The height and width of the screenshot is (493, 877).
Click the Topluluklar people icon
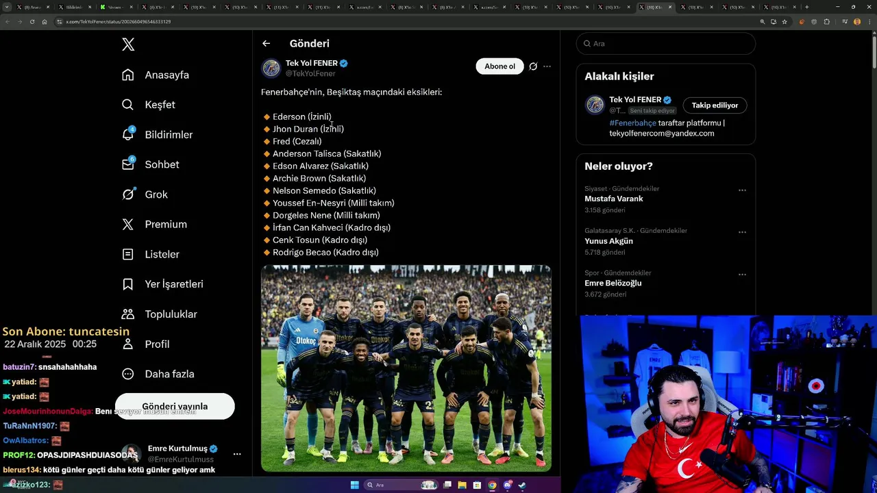click(128, 314)
